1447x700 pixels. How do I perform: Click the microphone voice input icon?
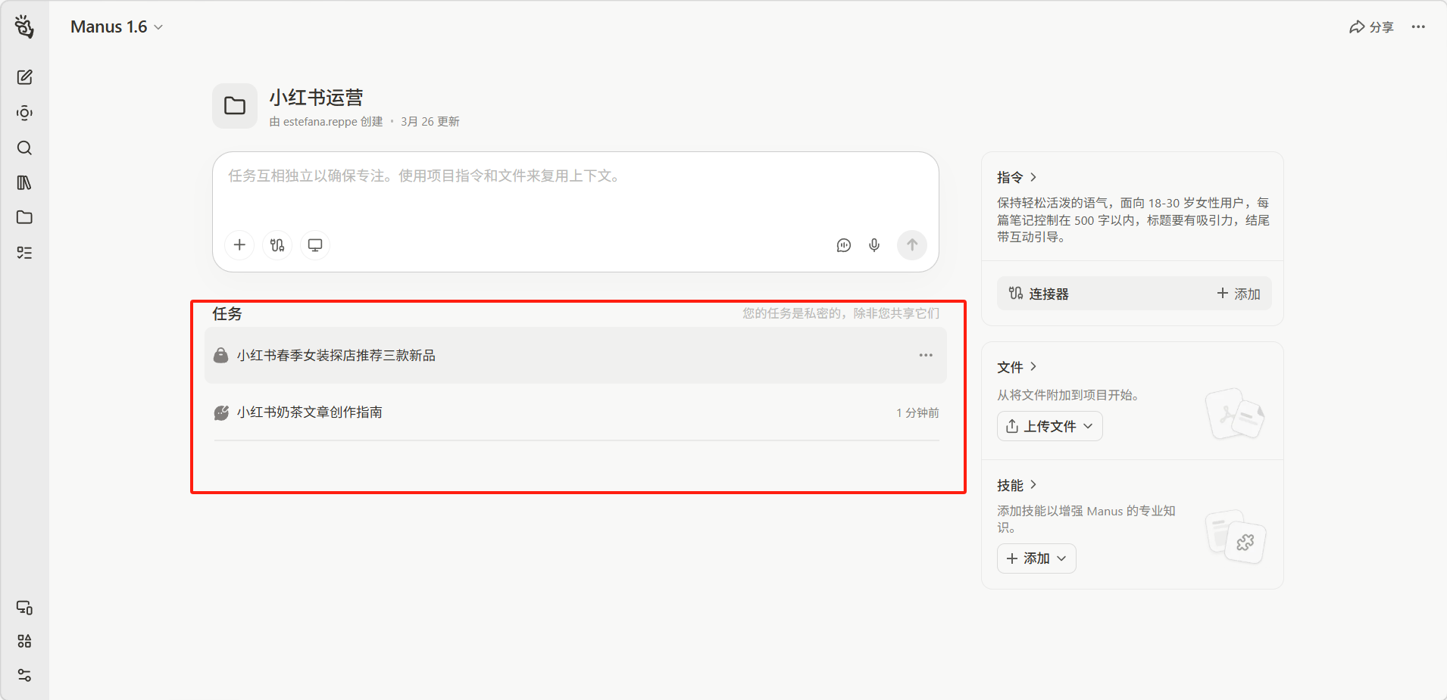pyautogui.click(x=874, y=245)
